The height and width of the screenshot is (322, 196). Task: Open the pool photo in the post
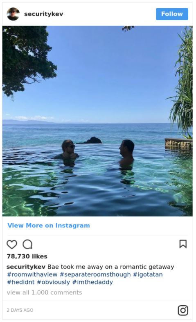97,121
